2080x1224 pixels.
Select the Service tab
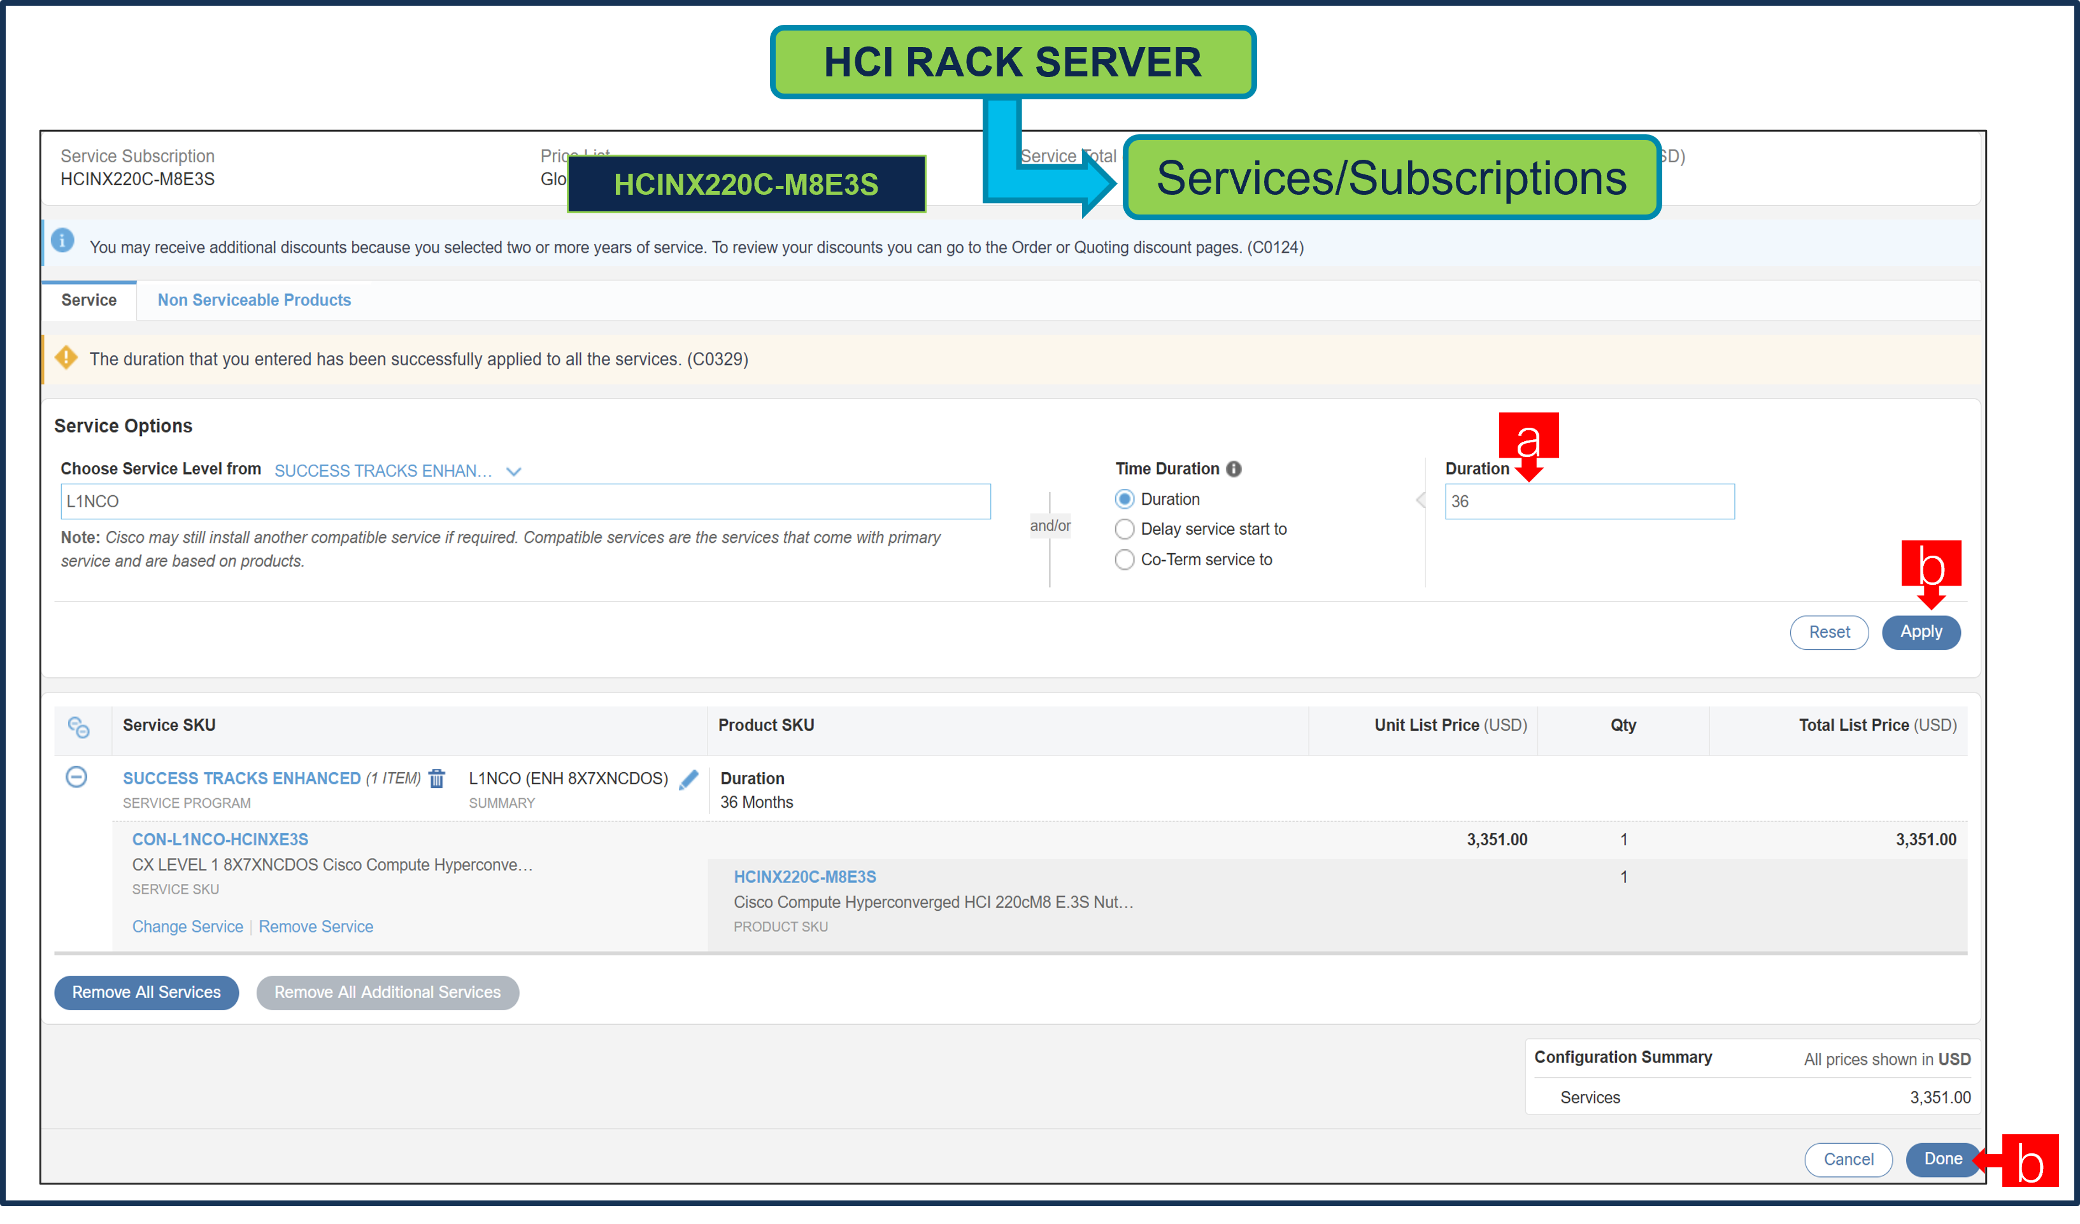(x=89, y=299)
